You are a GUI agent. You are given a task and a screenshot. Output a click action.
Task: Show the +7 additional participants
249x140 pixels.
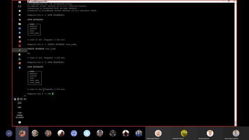(x=9, y=133)
